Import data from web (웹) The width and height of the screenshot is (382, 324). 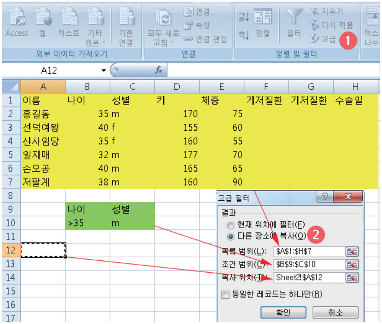(x=43, y=23)
